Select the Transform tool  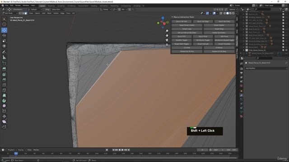[x=4, y=46]
